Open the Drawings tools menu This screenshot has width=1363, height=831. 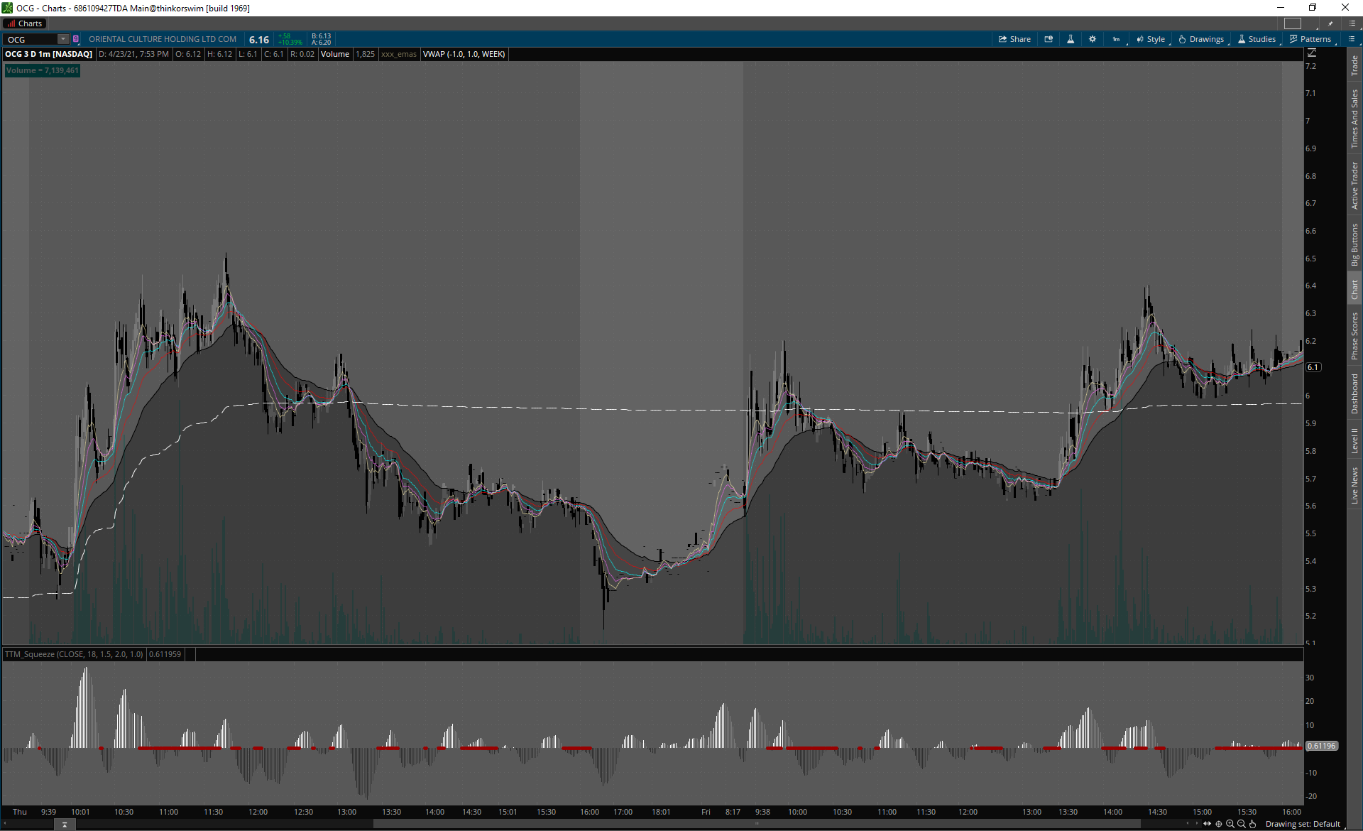tap(1201, 39)
